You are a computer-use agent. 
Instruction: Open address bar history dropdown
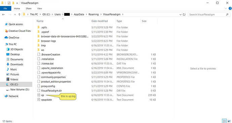(x=181, y=15)
